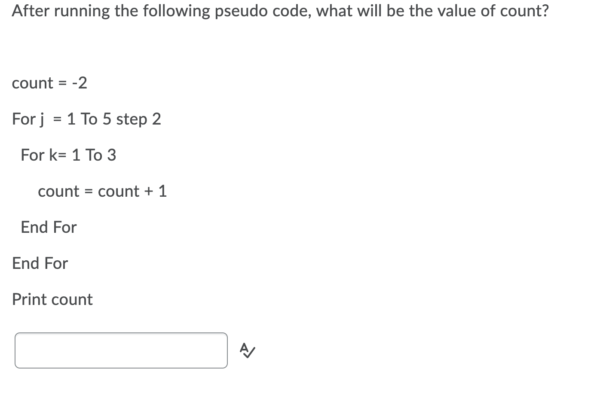Click the number '-2' in the code
This screenshot has height=396, width=594.
click(x=79, y=83)
